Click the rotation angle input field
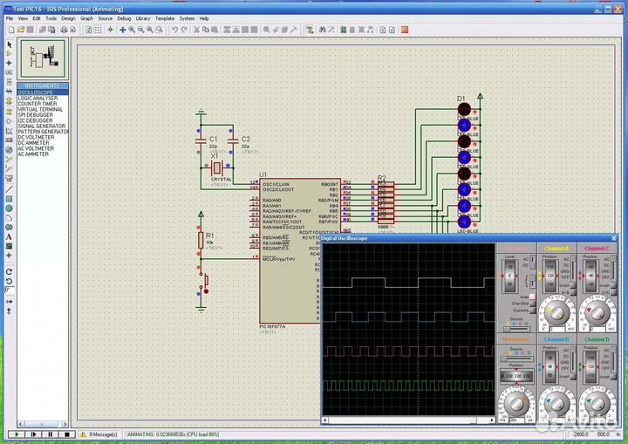Viewport: 628px width, 444px height. pos(10,290)
